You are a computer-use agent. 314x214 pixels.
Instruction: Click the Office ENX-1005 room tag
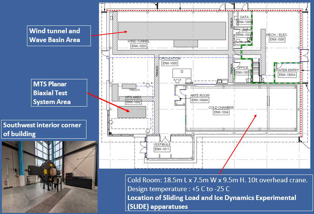point(243,72)
